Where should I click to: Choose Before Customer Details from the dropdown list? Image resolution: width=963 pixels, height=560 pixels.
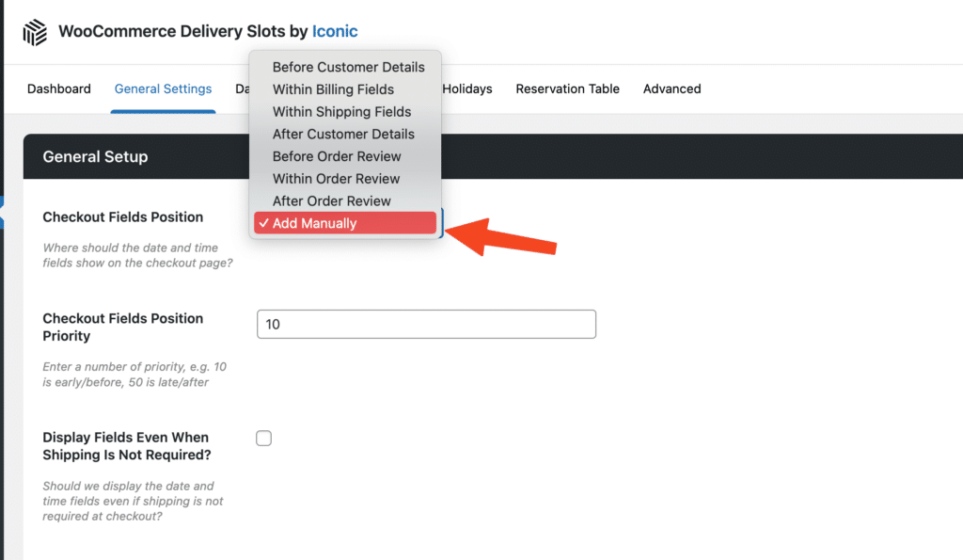pyautogui.click(x=348, y=67)
